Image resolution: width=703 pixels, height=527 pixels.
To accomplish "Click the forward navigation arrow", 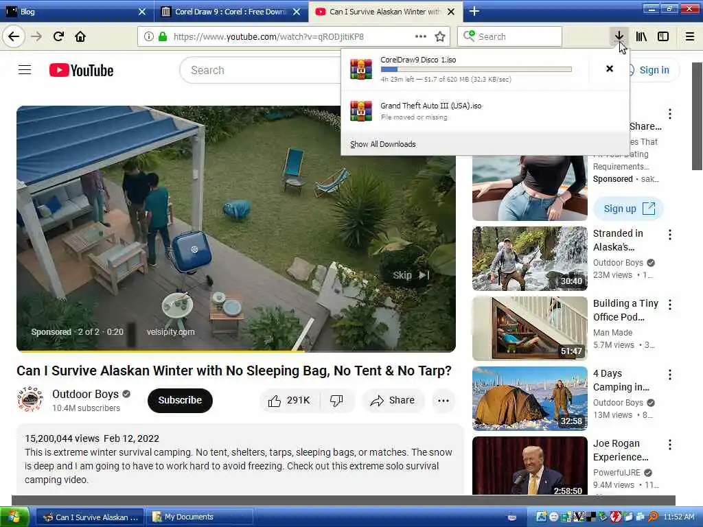I will point(36,37).
